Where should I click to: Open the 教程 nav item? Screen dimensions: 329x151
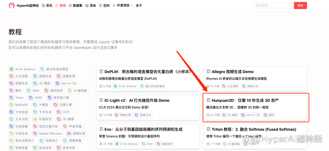click(x=61, y=6)
